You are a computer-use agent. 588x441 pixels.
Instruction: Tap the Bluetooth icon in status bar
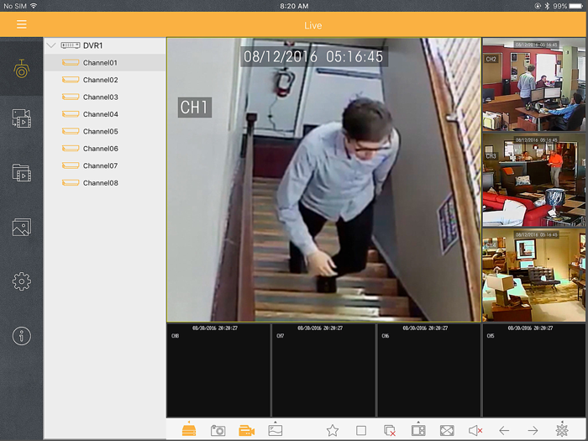click(x=547, y=6)
